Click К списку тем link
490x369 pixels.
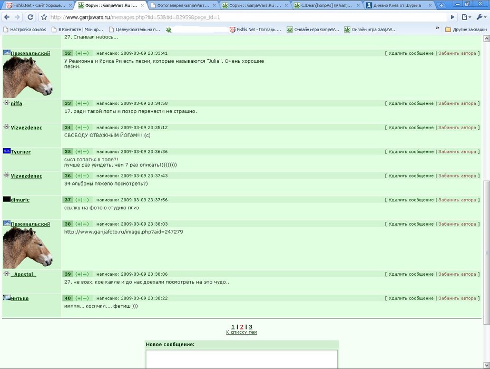click(241, 332)
